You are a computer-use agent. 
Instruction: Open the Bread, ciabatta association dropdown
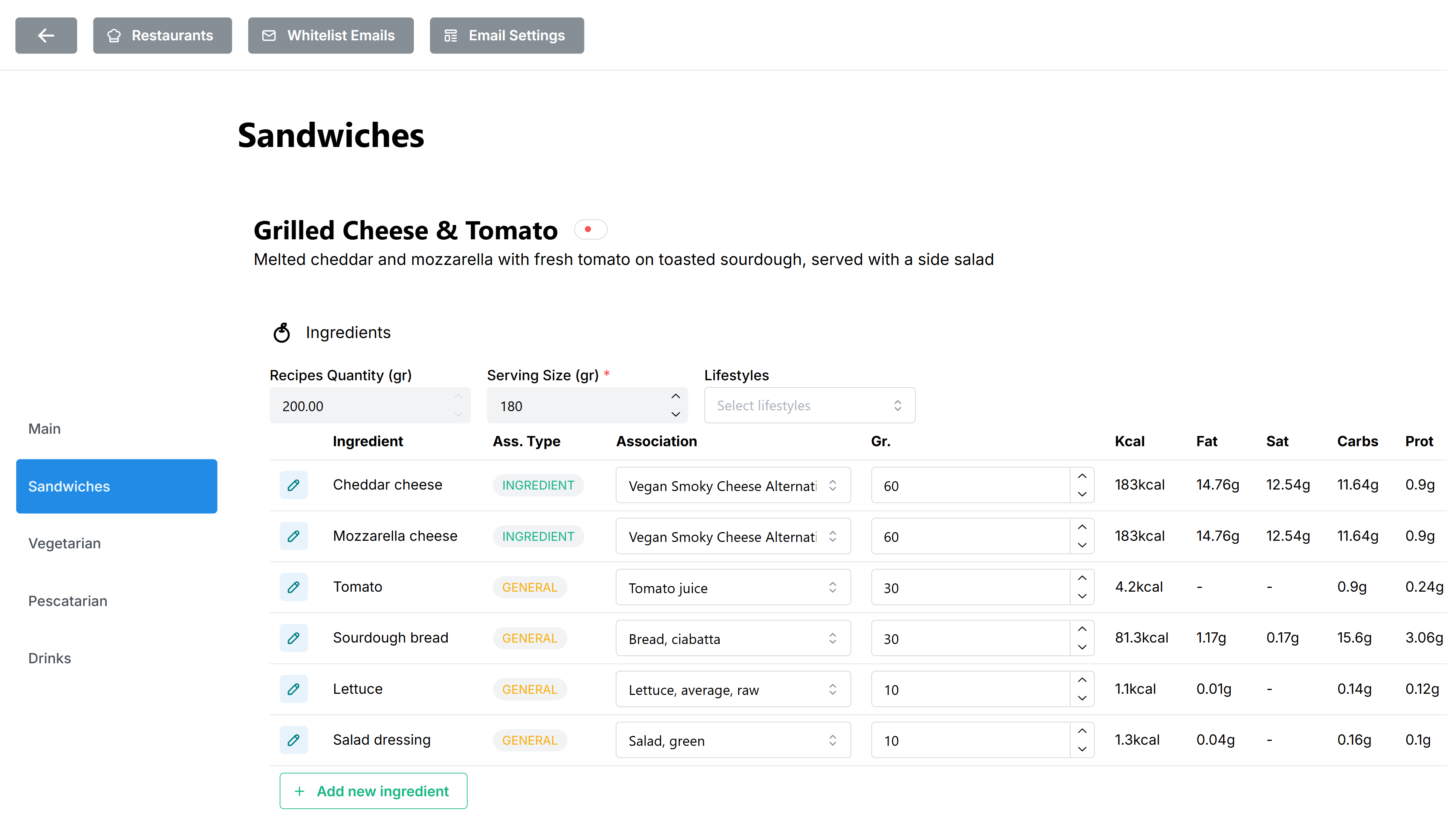click(x=733, y=638)
